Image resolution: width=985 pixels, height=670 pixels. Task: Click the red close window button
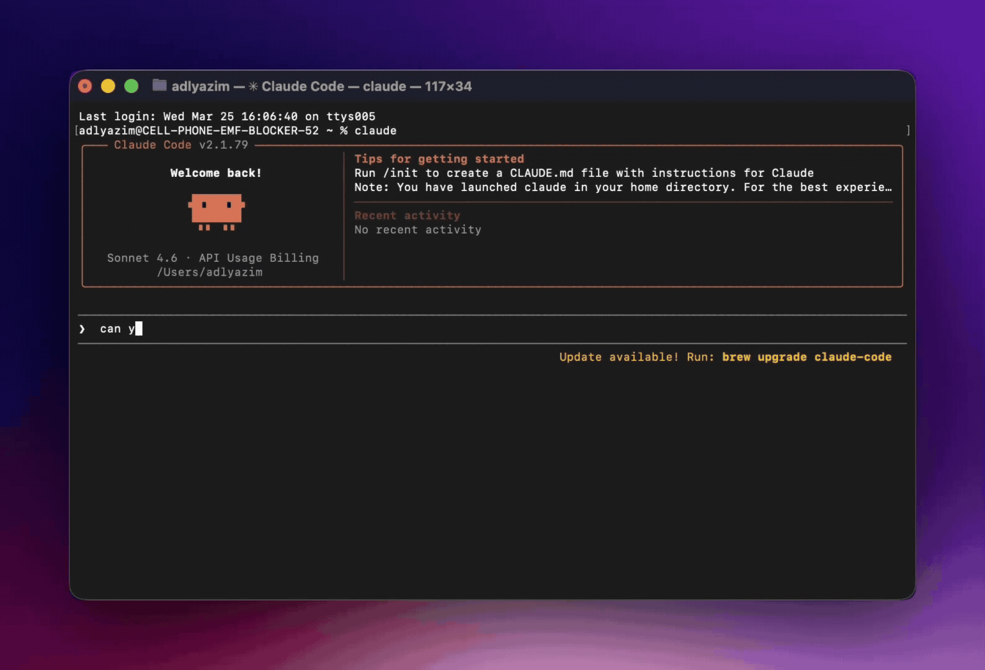85,86
